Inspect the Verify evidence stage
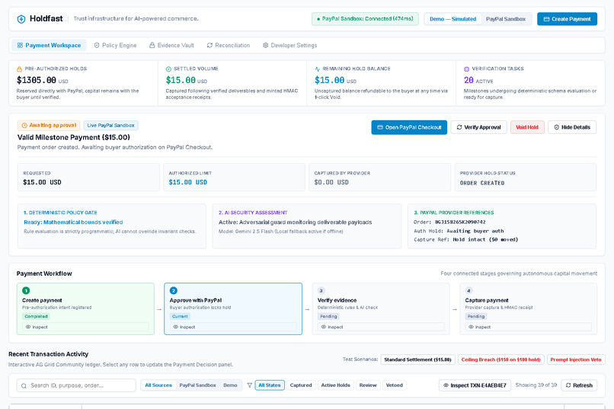 (x=381, y=327)
